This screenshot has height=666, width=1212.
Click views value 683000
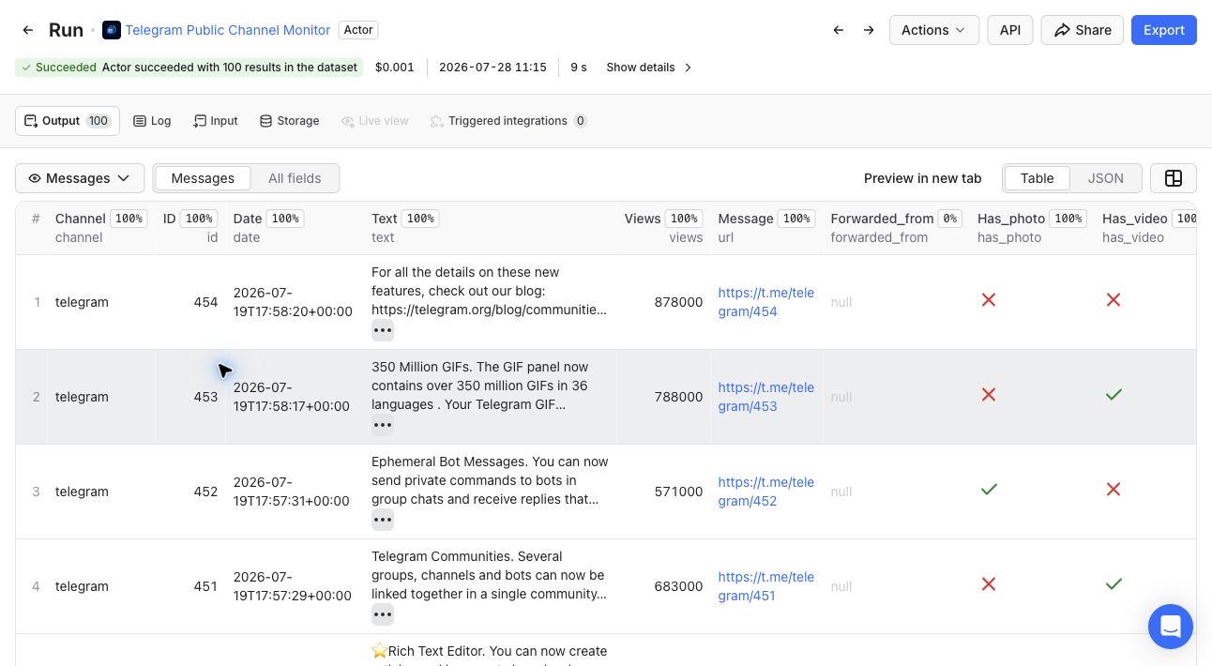click(x=678, y=586)
